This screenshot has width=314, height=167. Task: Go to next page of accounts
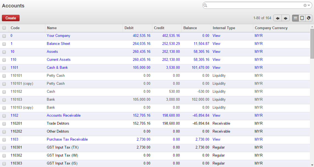tap(285, 18)
